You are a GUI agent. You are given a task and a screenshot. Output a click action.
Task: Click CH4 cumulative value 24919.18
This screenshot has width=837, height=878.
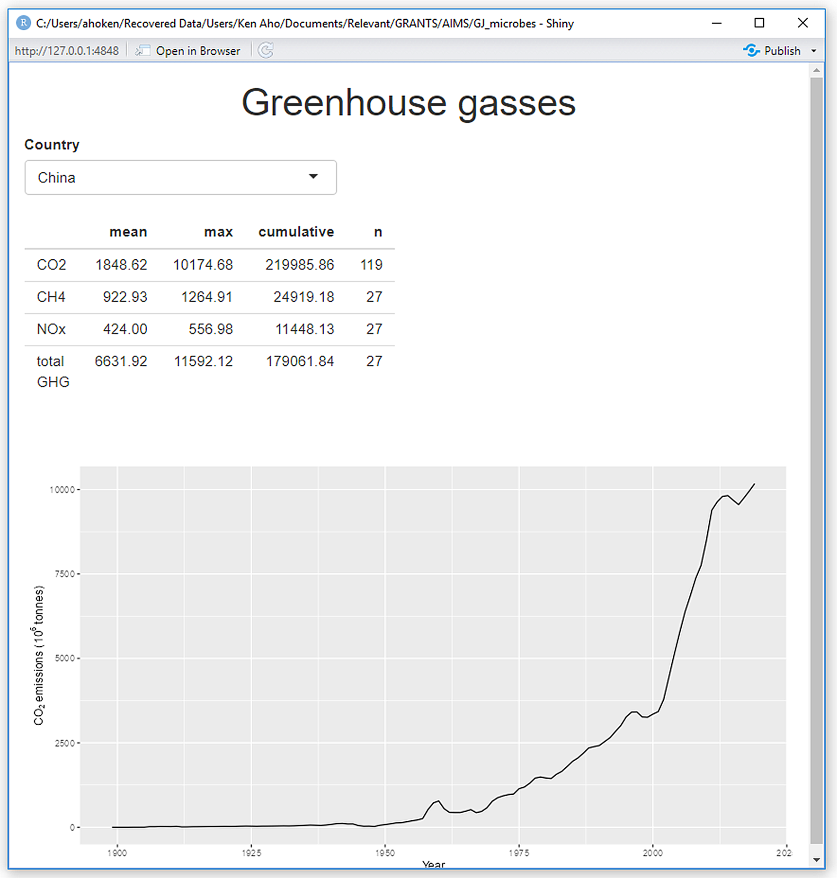pyautogui.click(x=304, y=297)
